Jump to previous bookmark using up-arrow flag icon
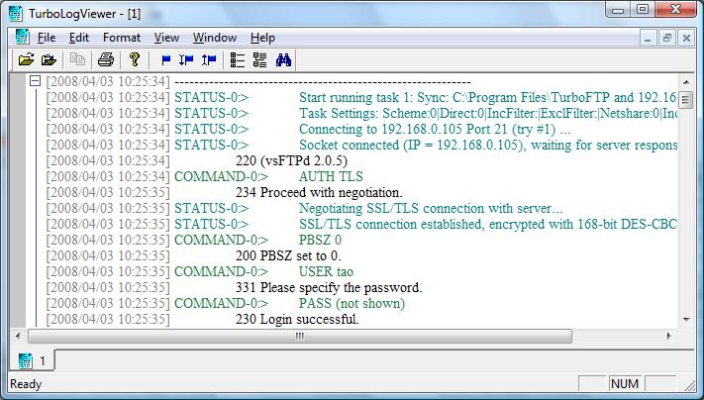Screen dimensions: 704x400 209,59
